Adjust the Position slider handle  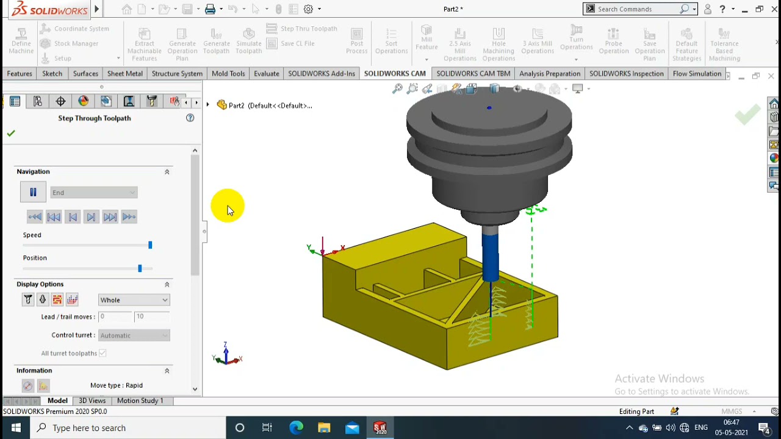(140, 268)
